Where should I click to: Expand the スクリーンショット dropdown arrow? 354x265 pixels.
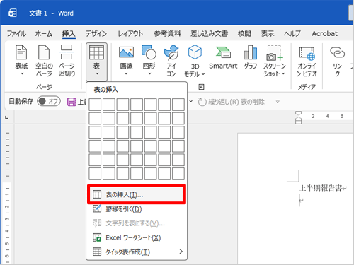tap(283, 73)
